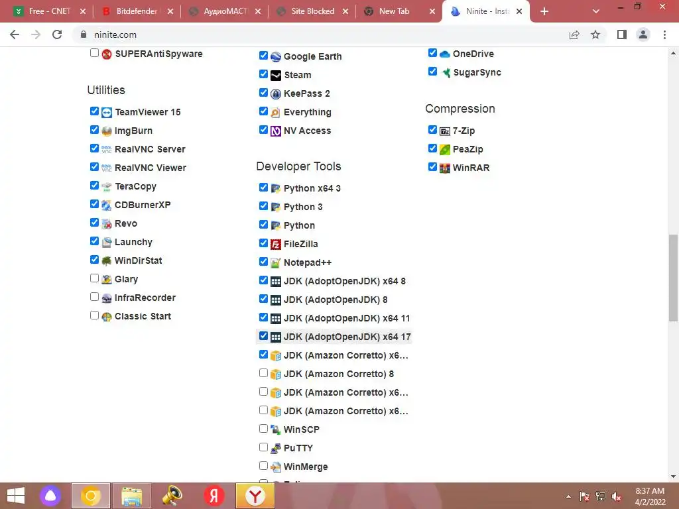Screen dimensions: 679x509
Task: Click the Steam icon
Action: [x=276, y=76]
